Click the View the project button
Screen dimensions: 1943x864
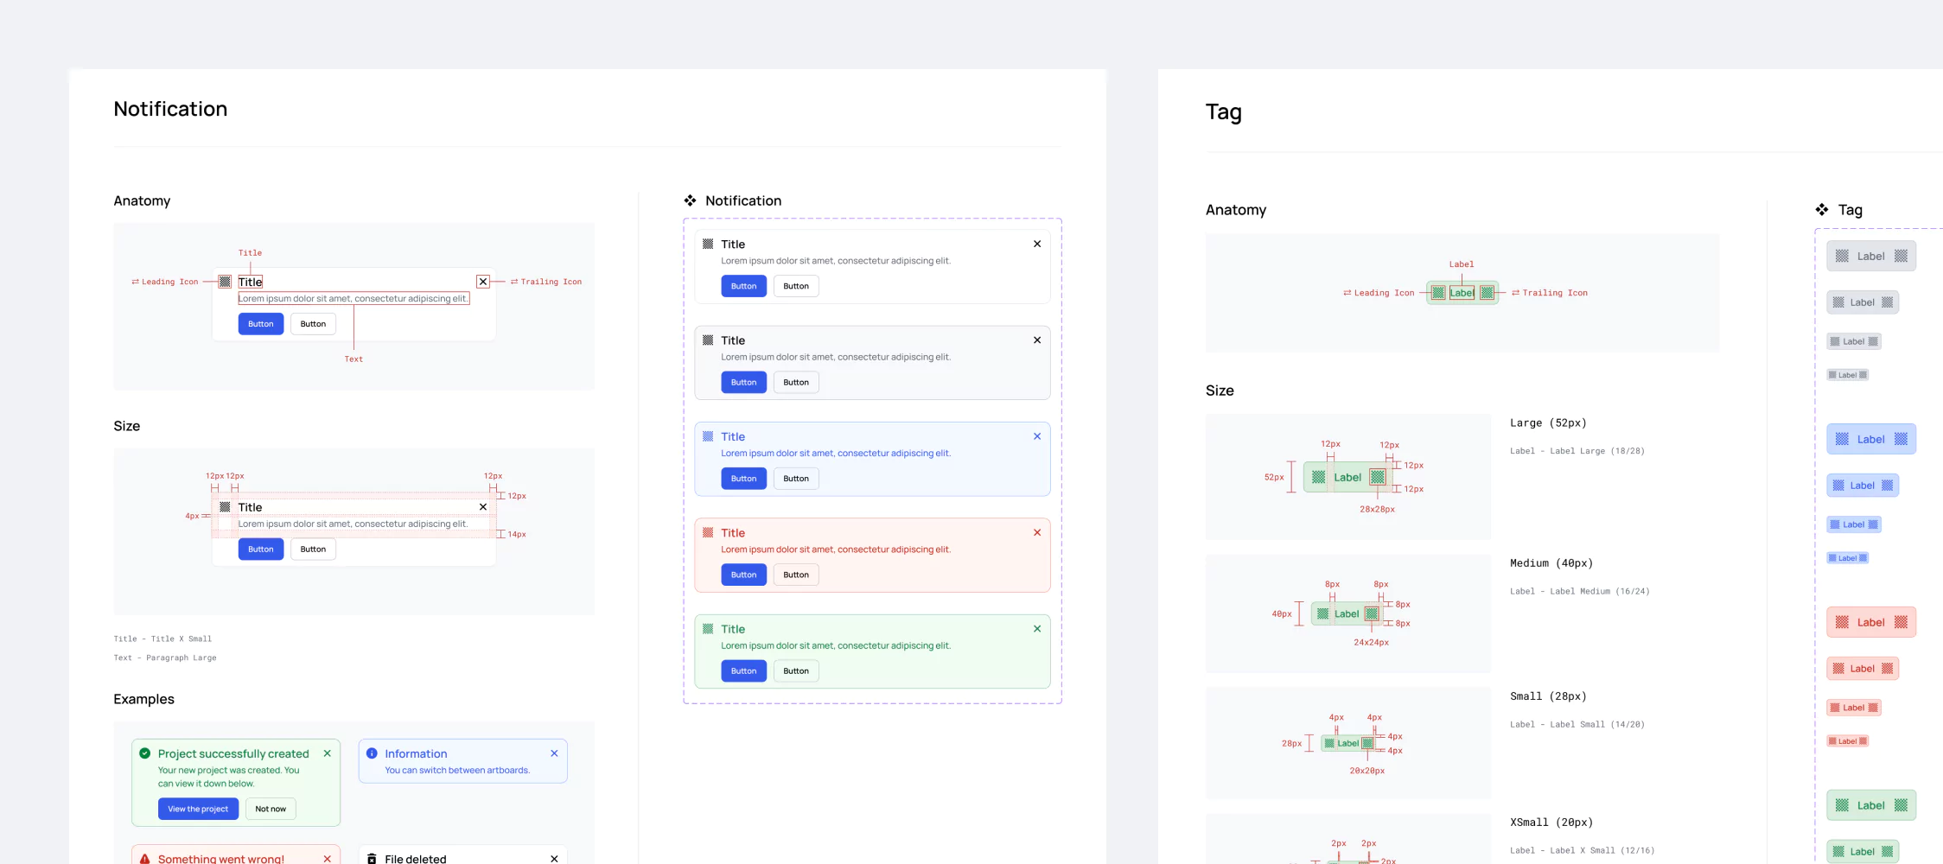(x=198, y=809)
